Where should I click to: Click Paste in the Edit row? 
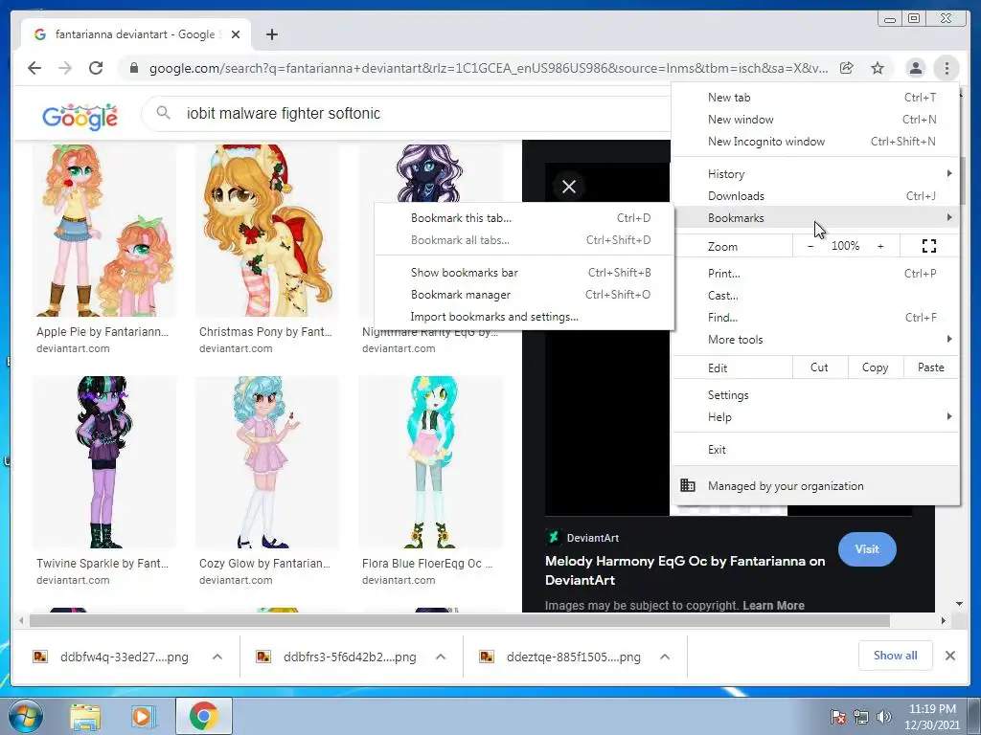[931, 367]
